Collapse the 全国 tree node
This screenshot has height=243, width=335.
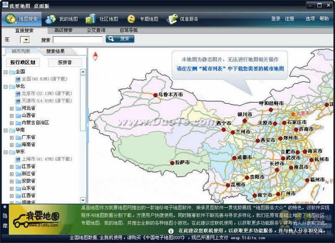coord(5,72)
